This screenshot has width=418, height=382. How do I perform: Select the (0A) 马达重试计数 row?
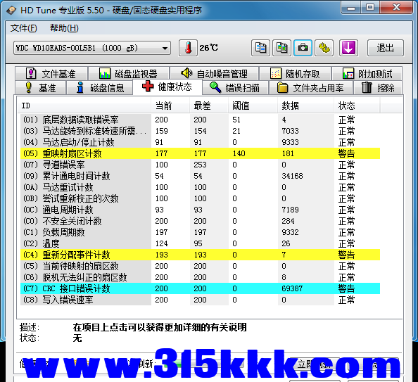200,187
